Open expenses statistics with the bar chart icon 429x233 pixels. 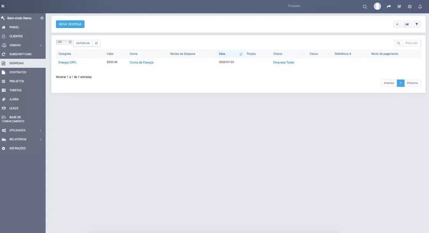(x=407, y=24)
